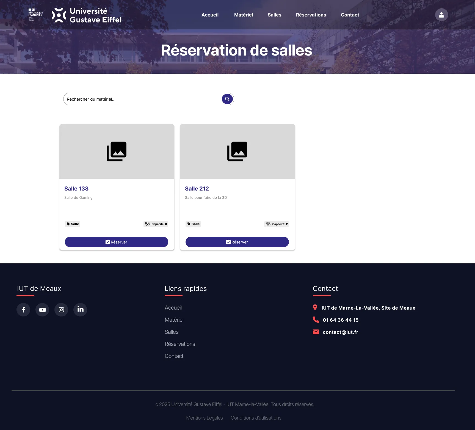Click the Salle tag on Salle 138 card
The height and width of the screenshot is (430, 475).
click(73, 224)
